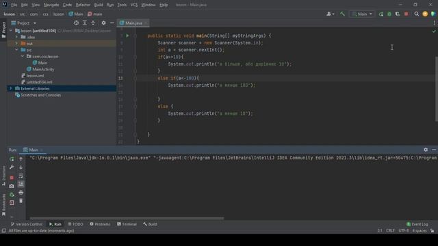The height and width of the screenshot is (246, 438).
Task: Click Collapse All icon in Project panel
Action: click(93, 23)
